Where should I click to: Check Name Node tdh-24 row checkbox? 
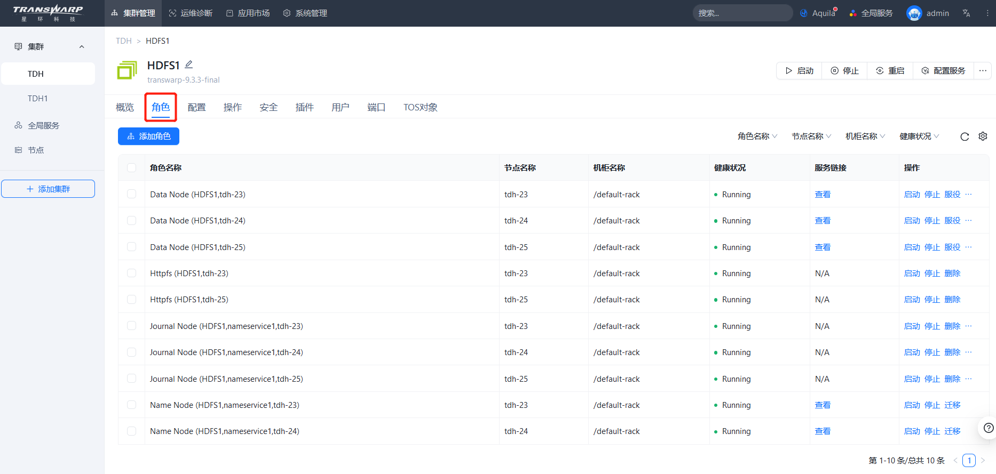(x=131, y=431)
